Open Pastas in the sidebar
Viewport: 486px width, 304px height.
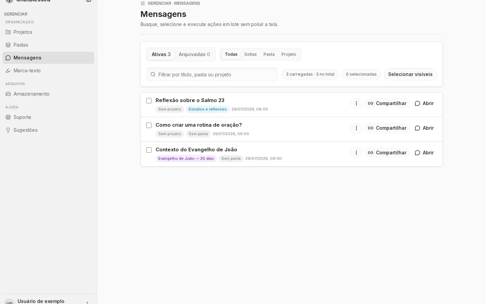coord(48,45)
